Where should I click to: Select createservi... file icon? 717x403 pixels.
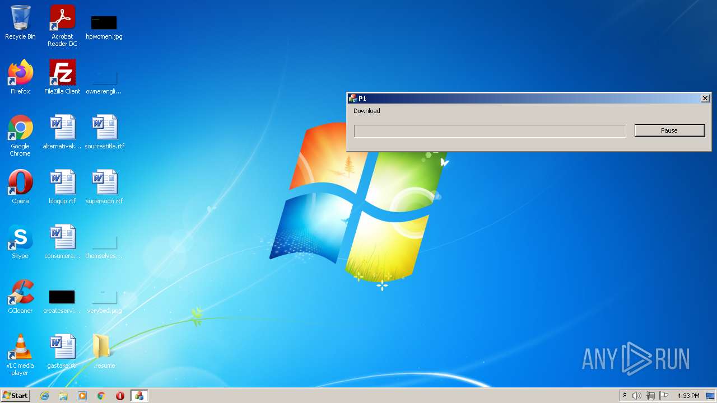tap(62, 301)
